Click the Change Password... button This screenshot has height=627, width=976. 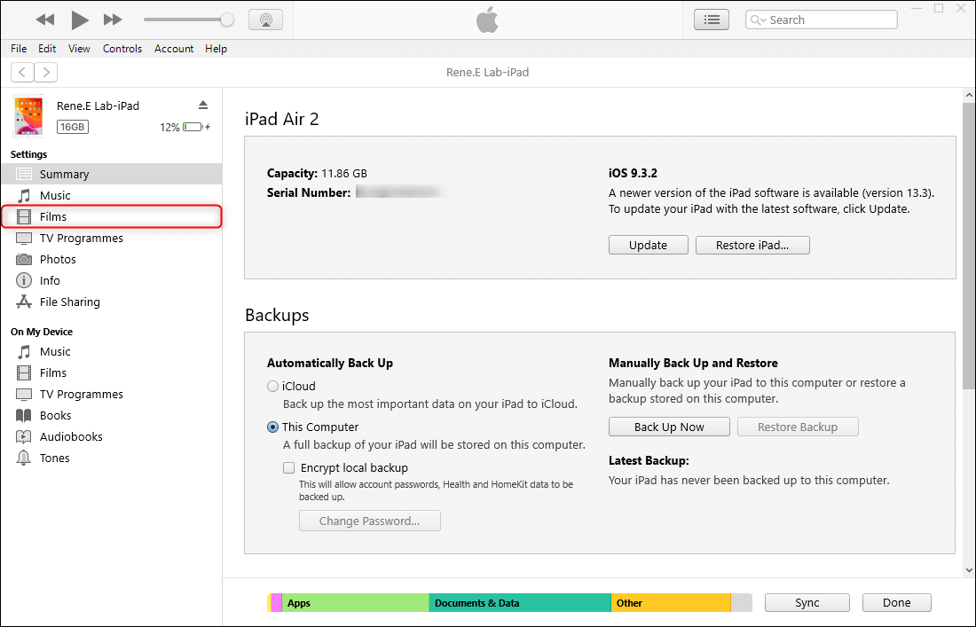coord(370,521)
